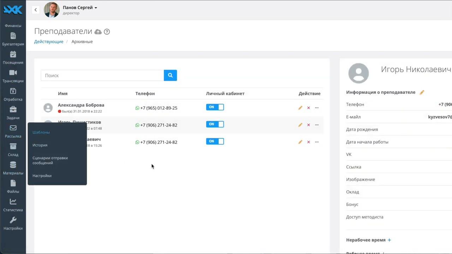Select Настройки in Рассылка submenu
The width and height of the screenshot is (452, 254).
point(42,176)
